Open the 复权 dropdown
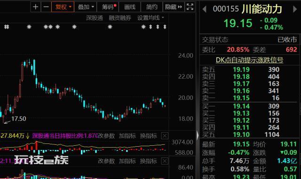The image size is (301, 179). tap(63, 7)
